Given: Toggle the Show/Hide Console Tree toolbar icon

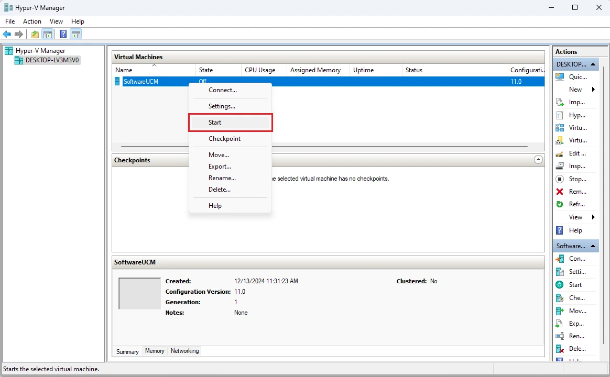Looking at the screenshot, I should pos(48,34).
